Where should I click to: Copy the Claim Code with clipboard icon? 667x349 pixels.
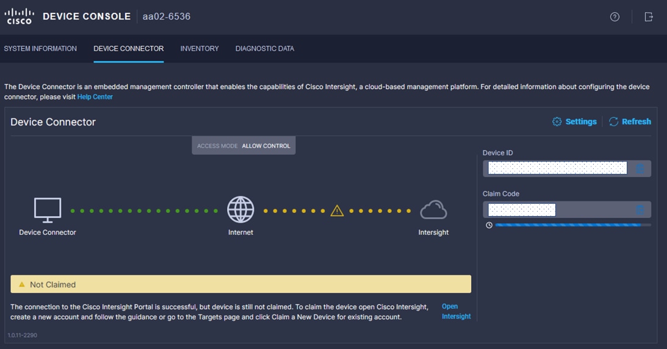point(640,209)
